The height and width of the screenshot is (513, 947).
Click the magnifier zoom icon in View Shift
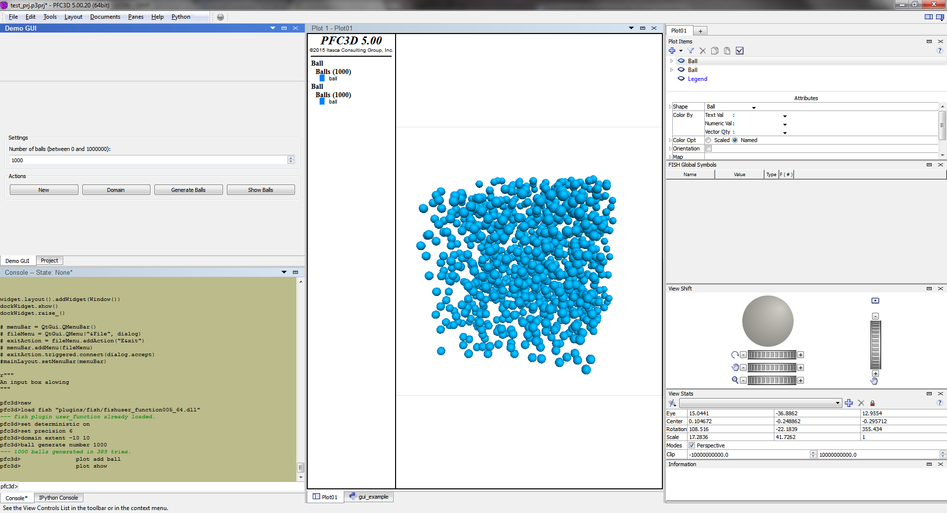pos(735,380)
